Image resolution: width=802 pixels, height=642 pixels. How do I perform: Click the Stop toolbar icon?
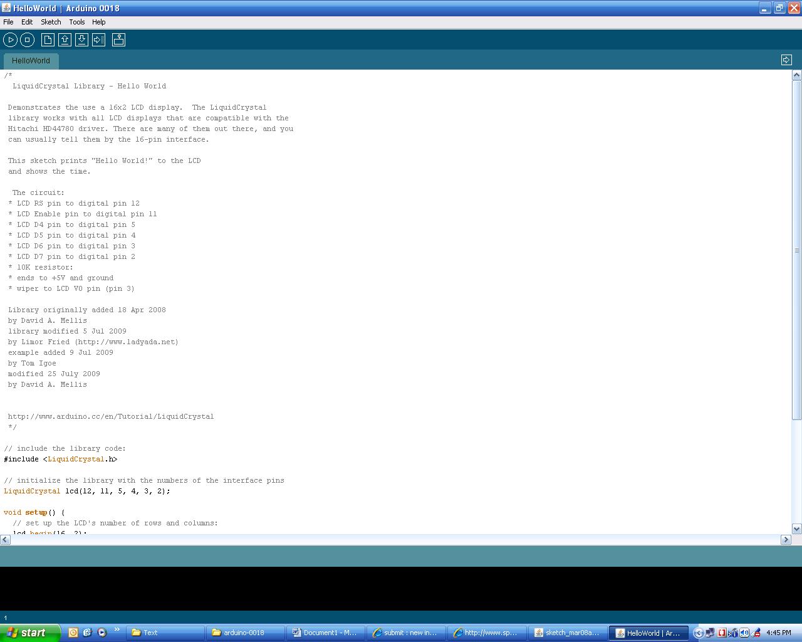(x=28, y=40)
